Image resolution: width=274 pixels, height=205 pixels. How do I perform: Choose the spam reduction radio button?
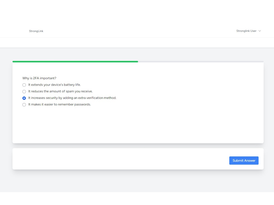click(x=24, y=92)
